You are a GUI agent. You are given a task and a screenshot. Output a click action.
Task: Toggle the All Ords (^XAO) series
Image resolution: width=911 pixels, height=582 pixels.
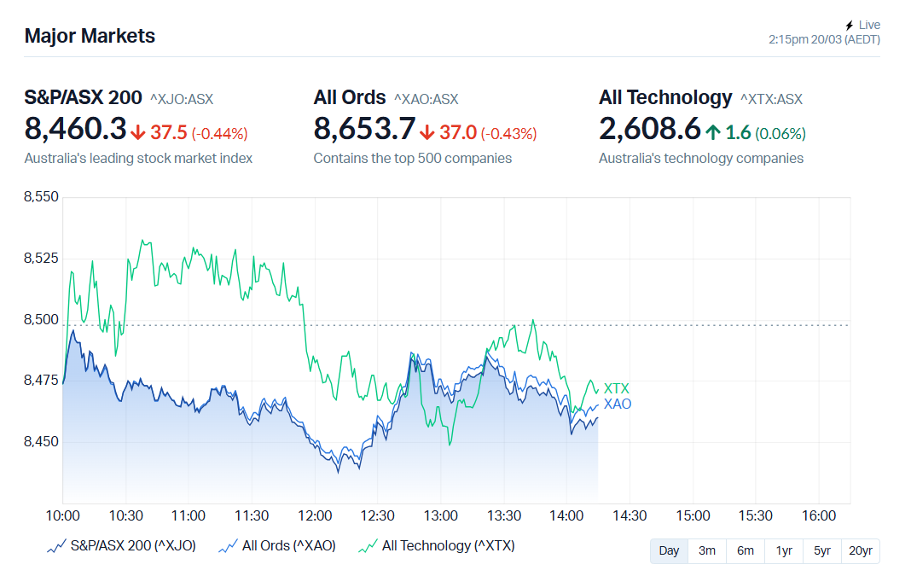(x=288, y=546)
